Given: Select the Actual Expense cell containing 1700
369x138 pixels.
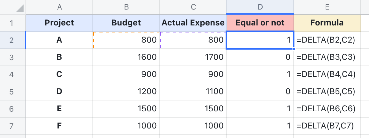Looking at the screenshot, I should 193,57.
